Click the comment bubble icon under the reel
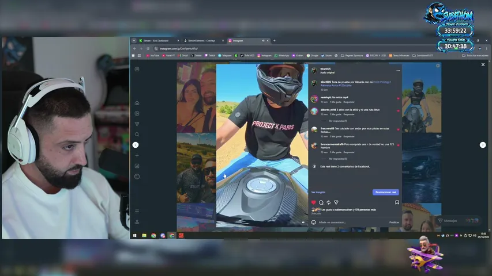The width and height of the screenshot is (492, 276). click(321, 202)
